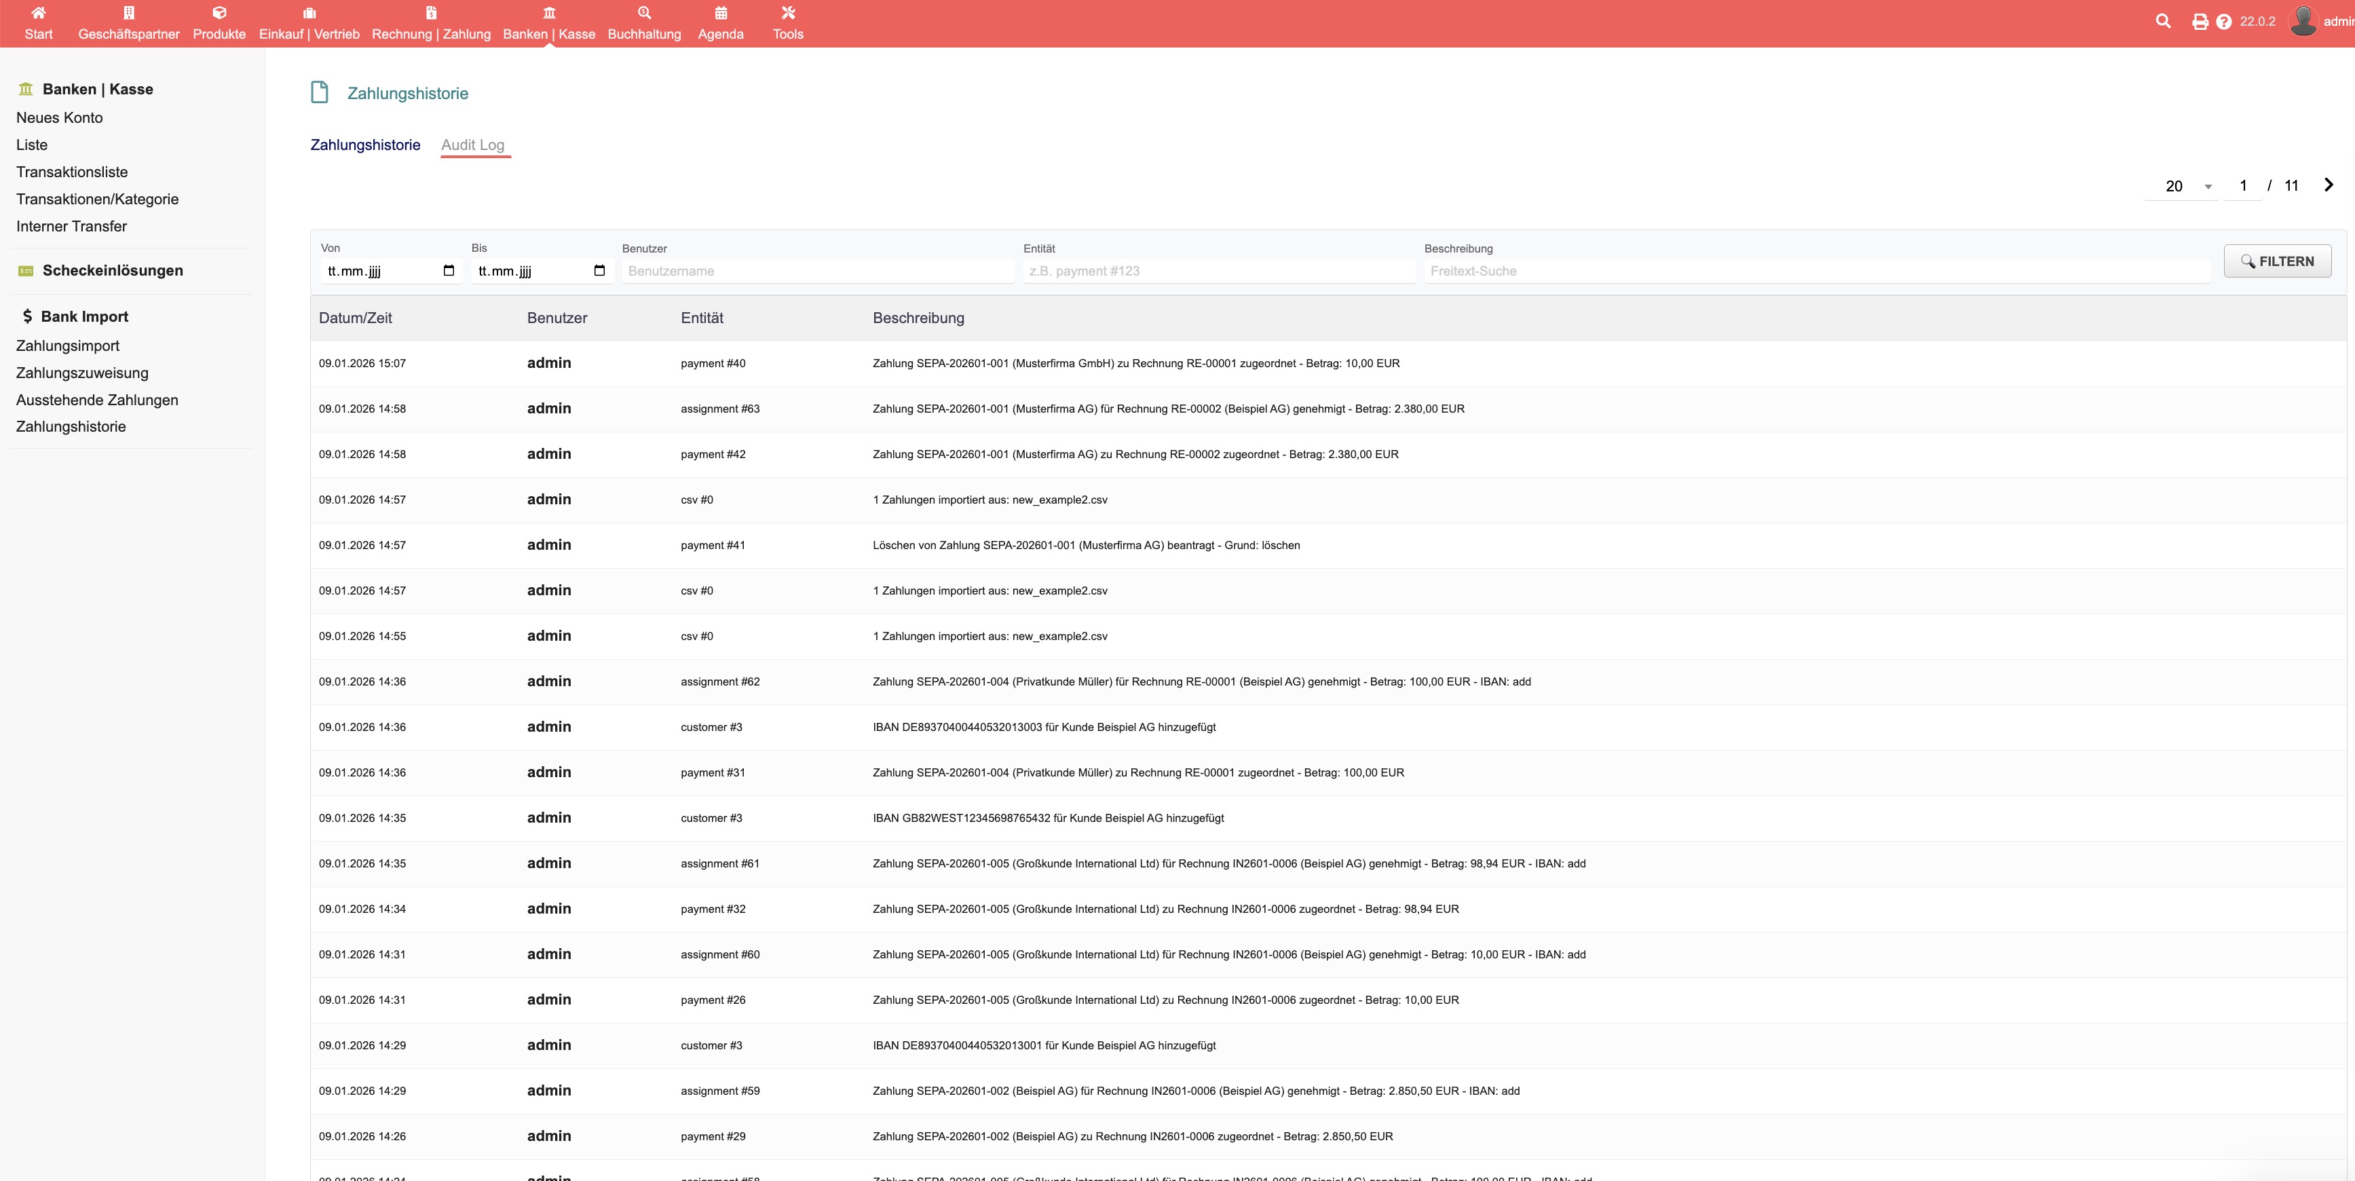Click the search magnifier in top bar
Image resolution: width=2355 pixels, height=1181 pixels.
coord(2163,21)
